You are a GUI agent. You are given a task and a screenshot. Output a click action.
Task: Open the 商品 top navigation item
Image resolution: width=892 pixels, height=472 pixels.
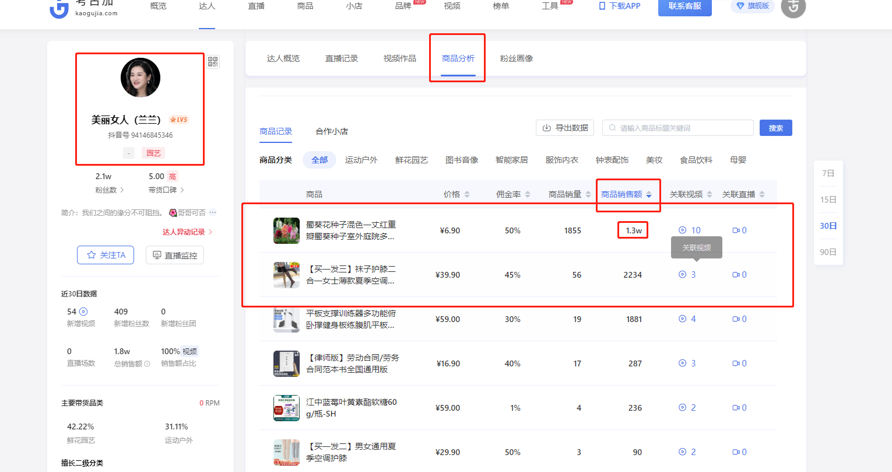click(x=305, y=6)
